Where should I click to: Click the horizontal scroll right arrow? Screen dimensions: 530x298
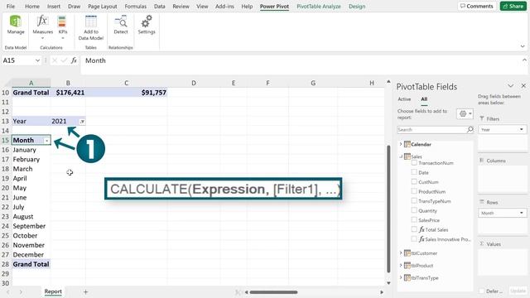tap(382, 292)
